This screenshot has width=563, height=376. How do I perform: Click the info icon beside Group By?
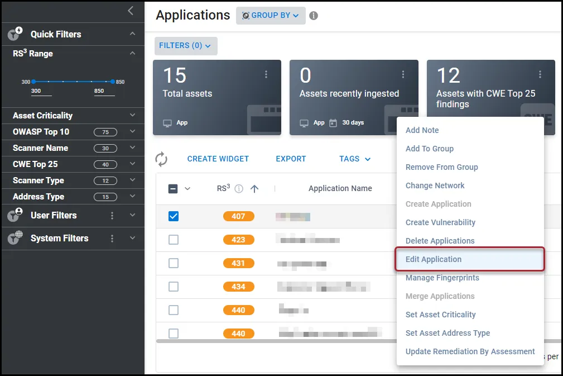(x=314, y=16)
